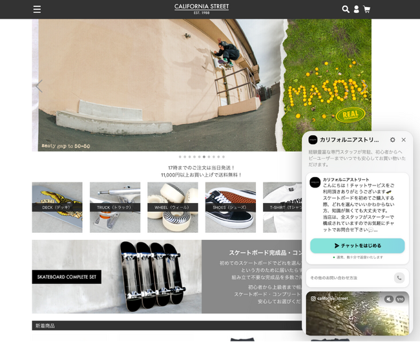The image size is (420, 342).
Task: Select the TRUCK (トラック) category
Action: 115,207
